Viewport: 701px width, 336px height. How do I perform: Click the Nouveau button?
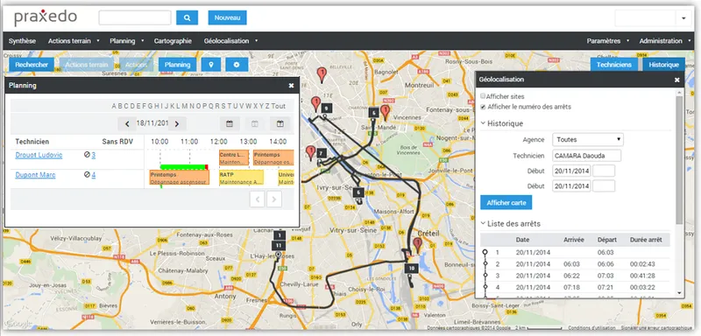(x=227, y=17)
